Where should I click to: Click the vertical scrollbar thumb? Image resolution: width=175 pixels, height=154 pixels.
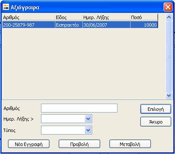169,56
